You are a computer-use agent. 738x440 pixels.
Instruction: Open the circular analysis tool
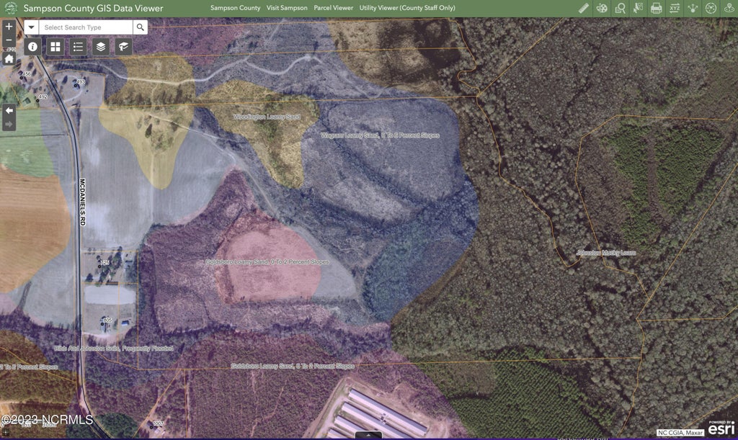[711, 8]
